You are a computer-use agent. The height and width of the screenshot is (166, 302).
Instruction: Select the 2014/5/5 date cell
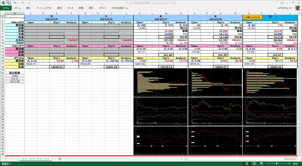[51, 20]
